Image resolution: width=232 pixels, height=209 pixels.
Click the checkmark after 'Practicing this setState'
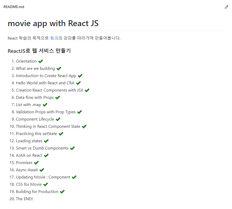click(61, 134)
